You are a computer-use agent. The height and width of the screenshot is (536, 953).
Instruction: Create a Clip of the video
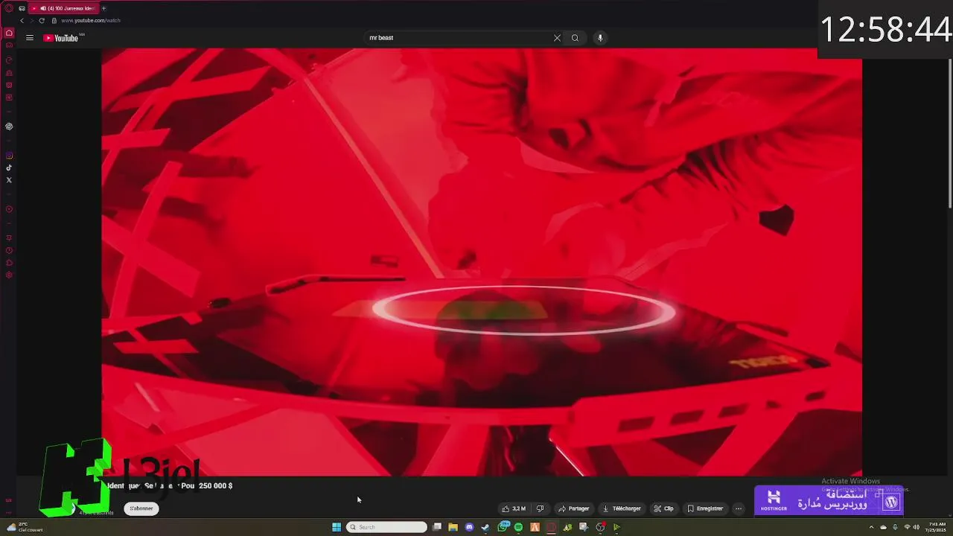663,508
